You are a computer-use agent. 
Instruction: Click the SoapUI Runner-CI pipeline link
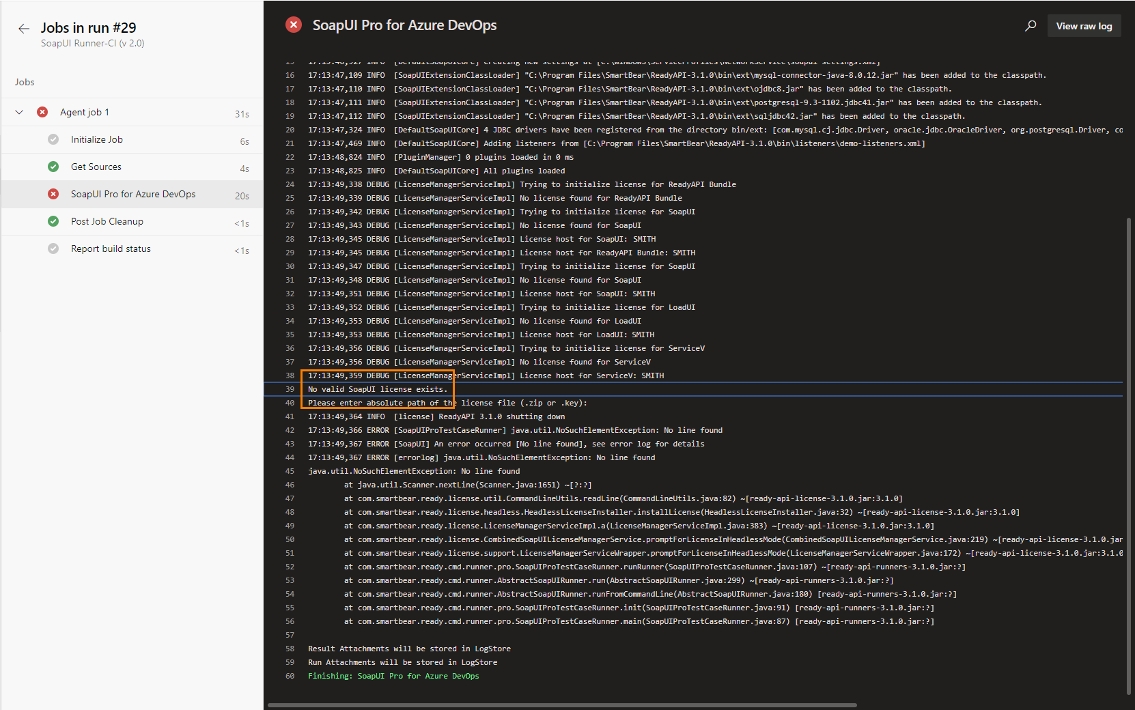coord(92,43)
